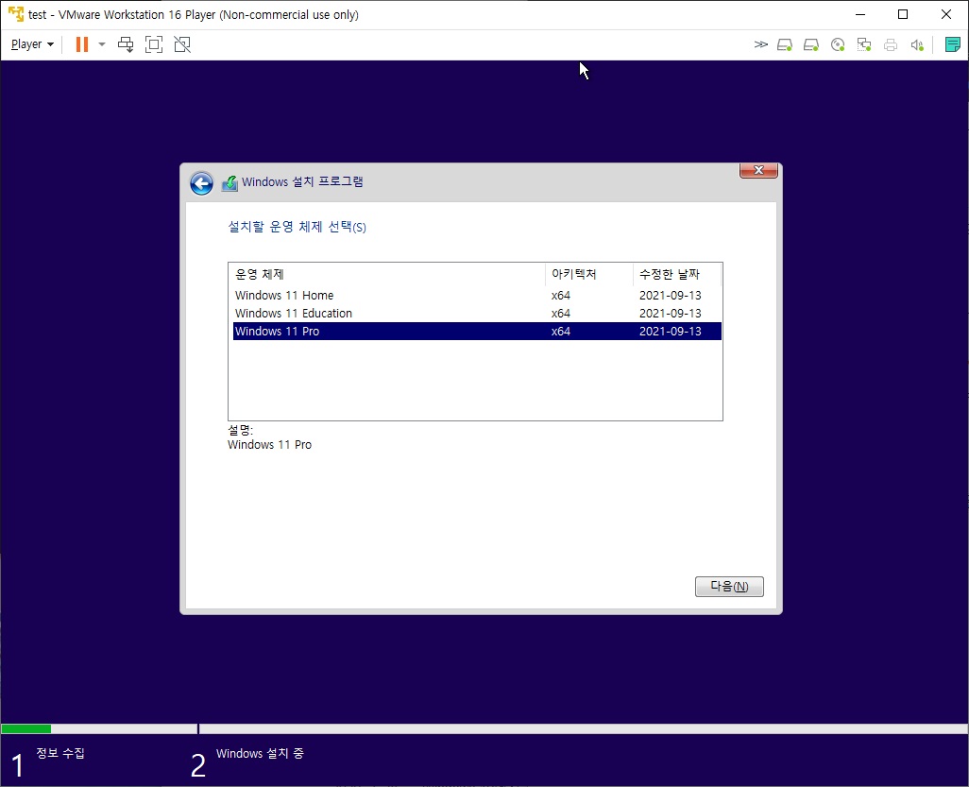Click x64 in the Windows 11 Home row

[560, 296]
